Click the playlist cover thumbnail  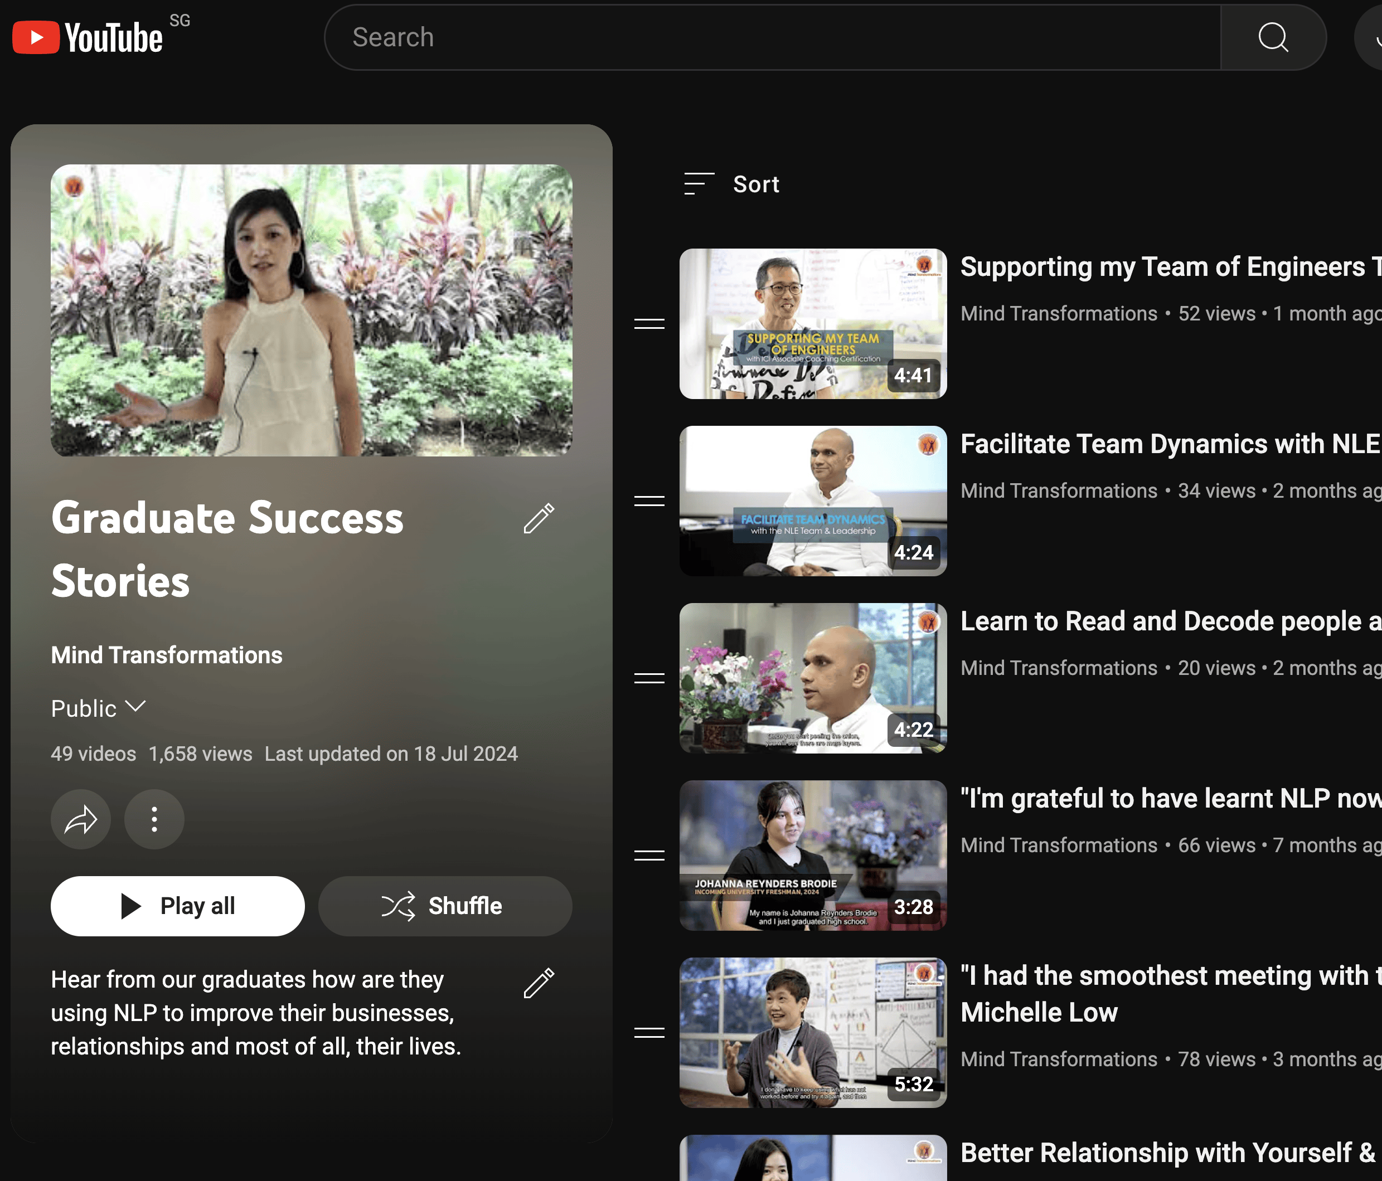pos(312,310)
